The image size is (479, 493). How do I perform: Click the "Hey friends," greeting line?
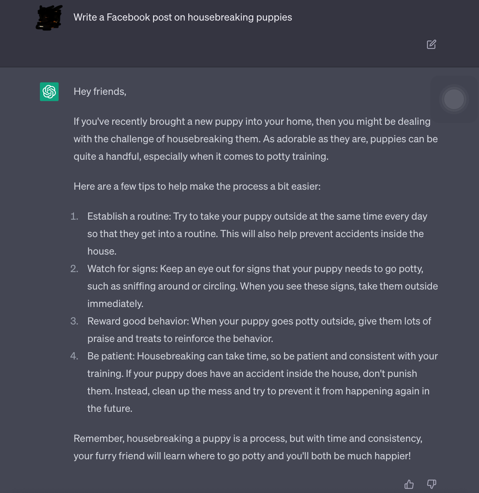[x=100, y=92]
